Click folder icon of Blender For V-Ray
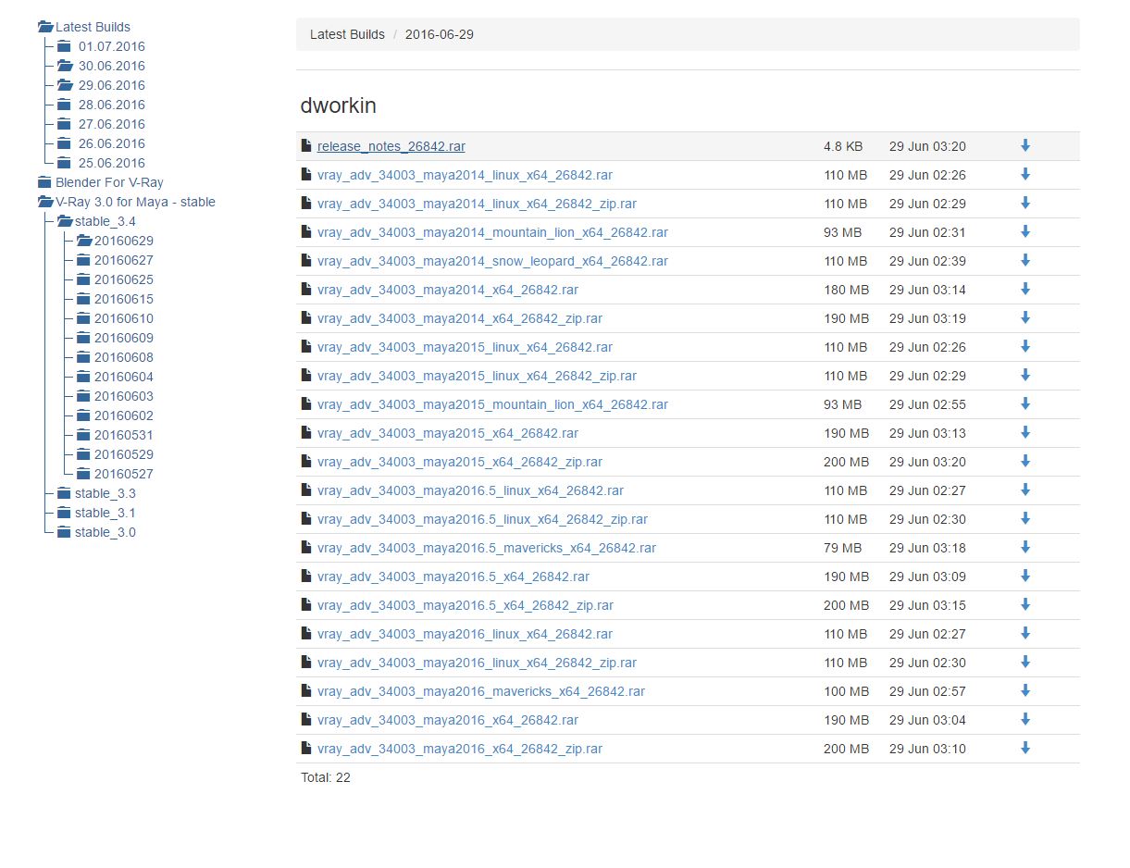Screen dimensions: 1130x868 tap(44, 182)
